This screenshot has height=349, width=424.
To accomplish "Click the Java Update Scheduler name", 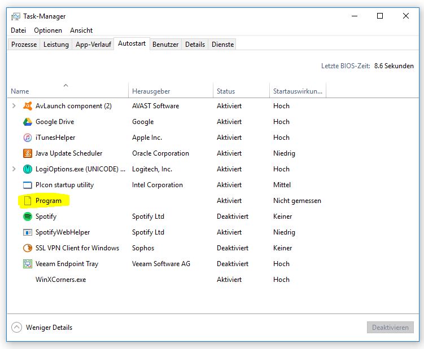I will coord(69,153).
